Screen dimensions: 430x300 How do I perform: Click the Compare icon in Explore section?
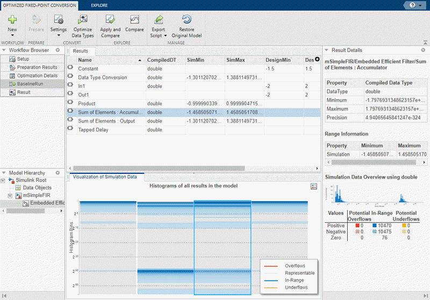coord(134,19)
